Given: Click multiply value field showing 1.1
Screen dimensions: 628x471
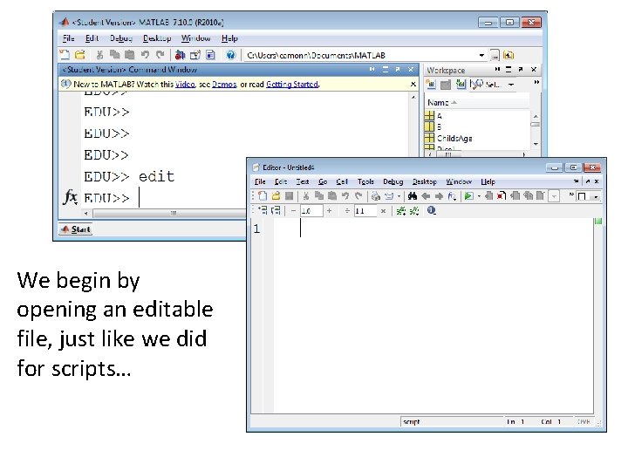Looking at the screenshot, I should pos(365,211).
